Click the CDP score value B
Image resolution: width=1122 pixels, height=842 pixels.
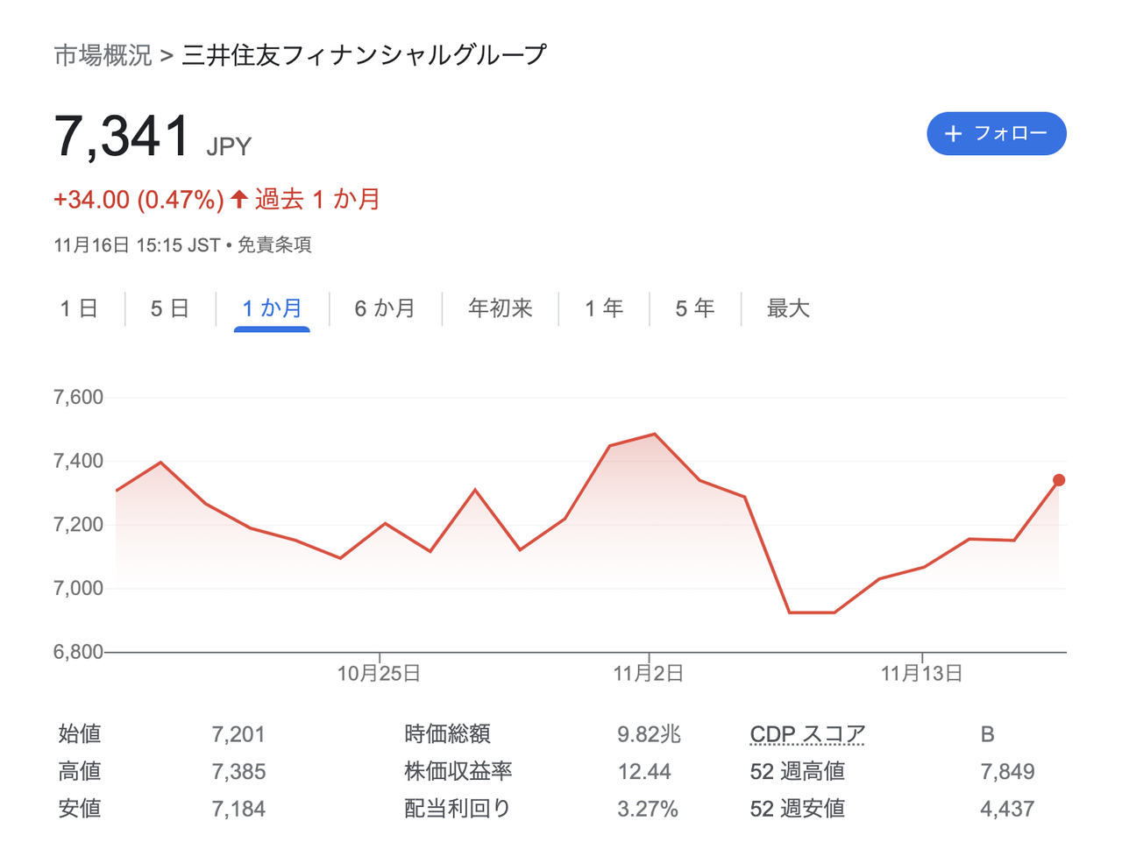pos(988,734)
